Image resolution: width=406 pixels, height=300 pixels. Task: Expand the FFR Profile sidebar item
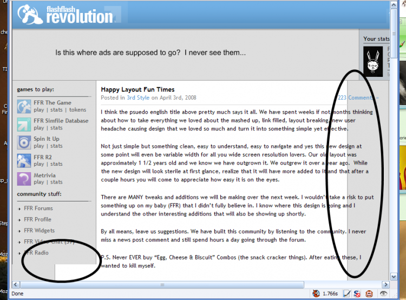(37, 219)
